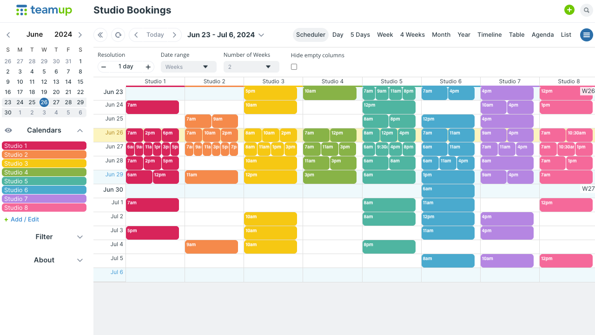Toggle Studio 8 calendar in sidebar

pos(44,208)
